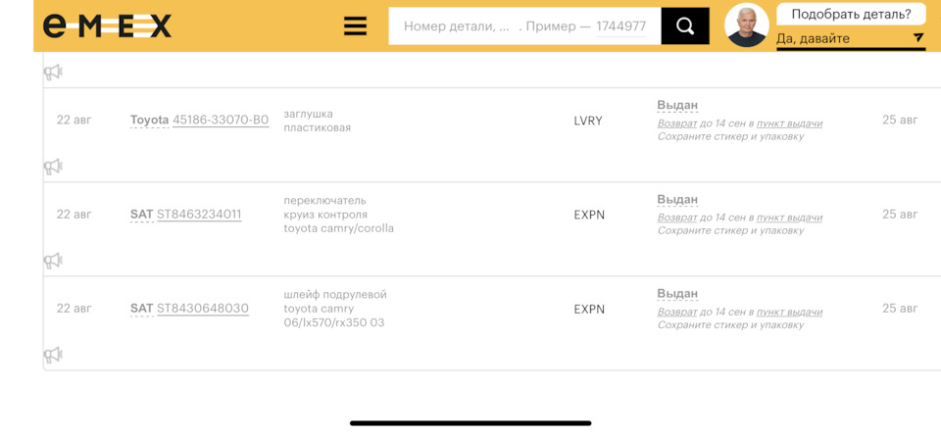Image resolution: width=941 pixels, height=435 pixels.
Task: Open part number ST8463234011
Action: (199, 215)
